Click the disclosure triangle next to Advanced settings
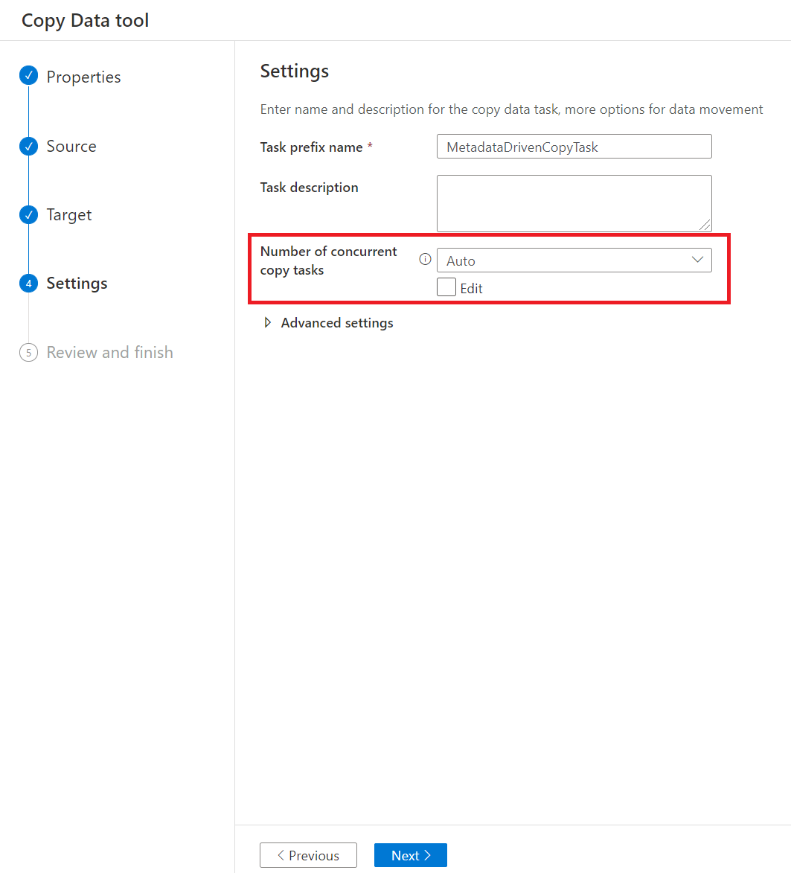Image resolution: width=791 pixels, height=873 pixels. coord(268,322)
